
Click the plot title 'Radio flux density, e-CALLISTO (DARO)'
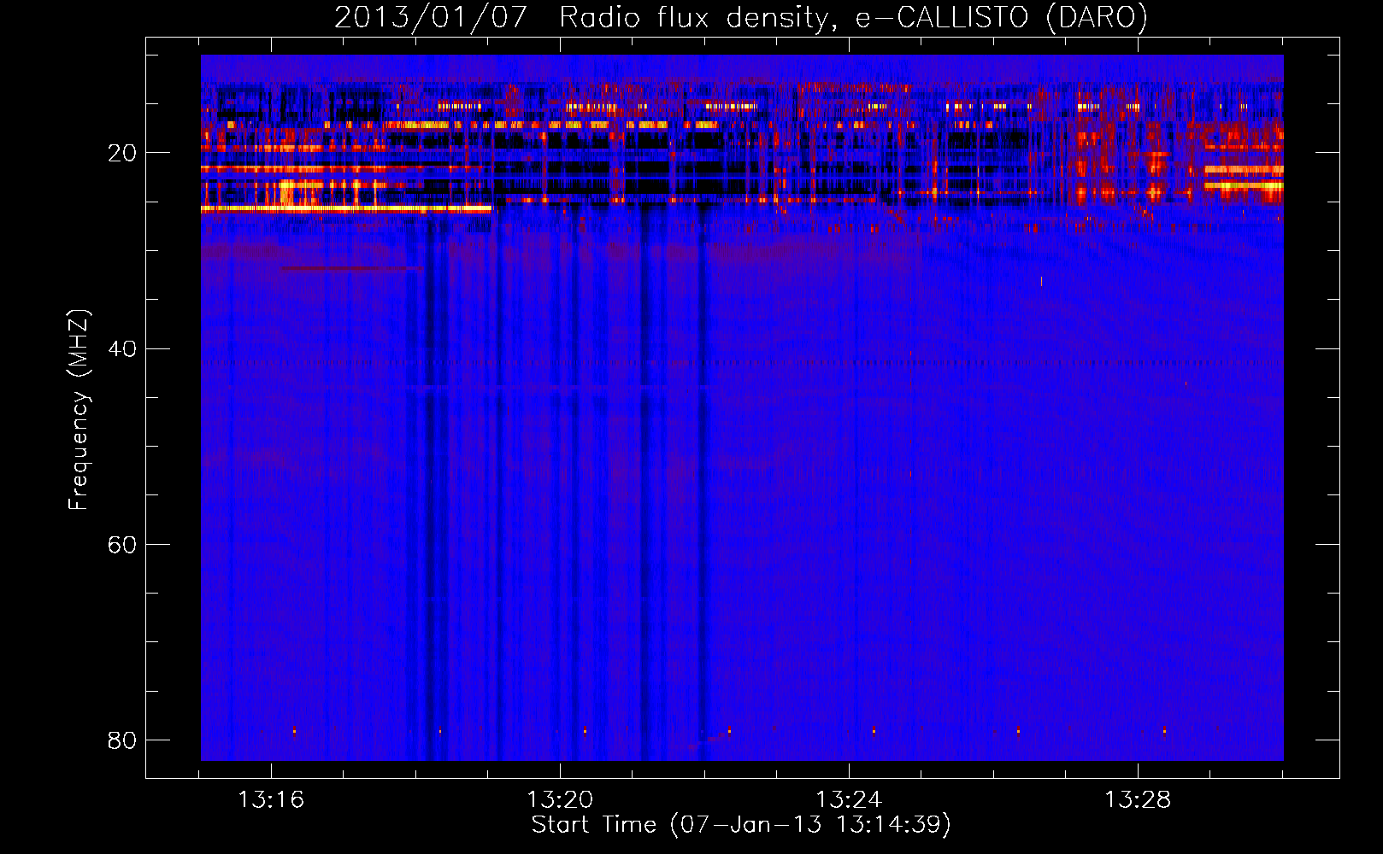[853, 17]
